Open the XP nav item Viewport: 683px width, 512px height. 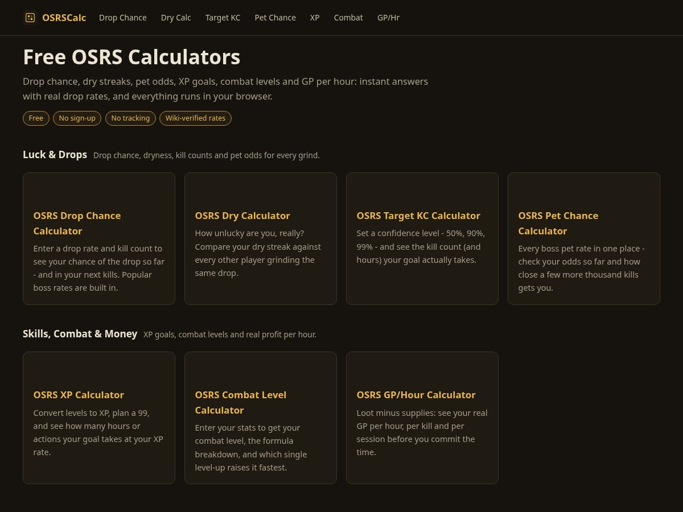click(315, 18)
